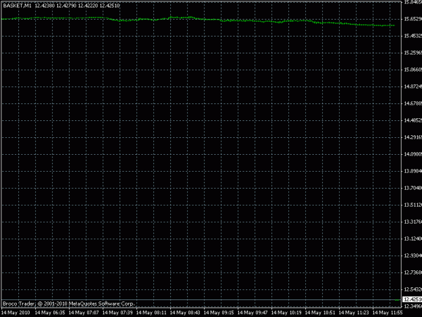Click the 14 May 09:15 time label
The width and height of the screenshot is (422, 317).
pos(219,313)
